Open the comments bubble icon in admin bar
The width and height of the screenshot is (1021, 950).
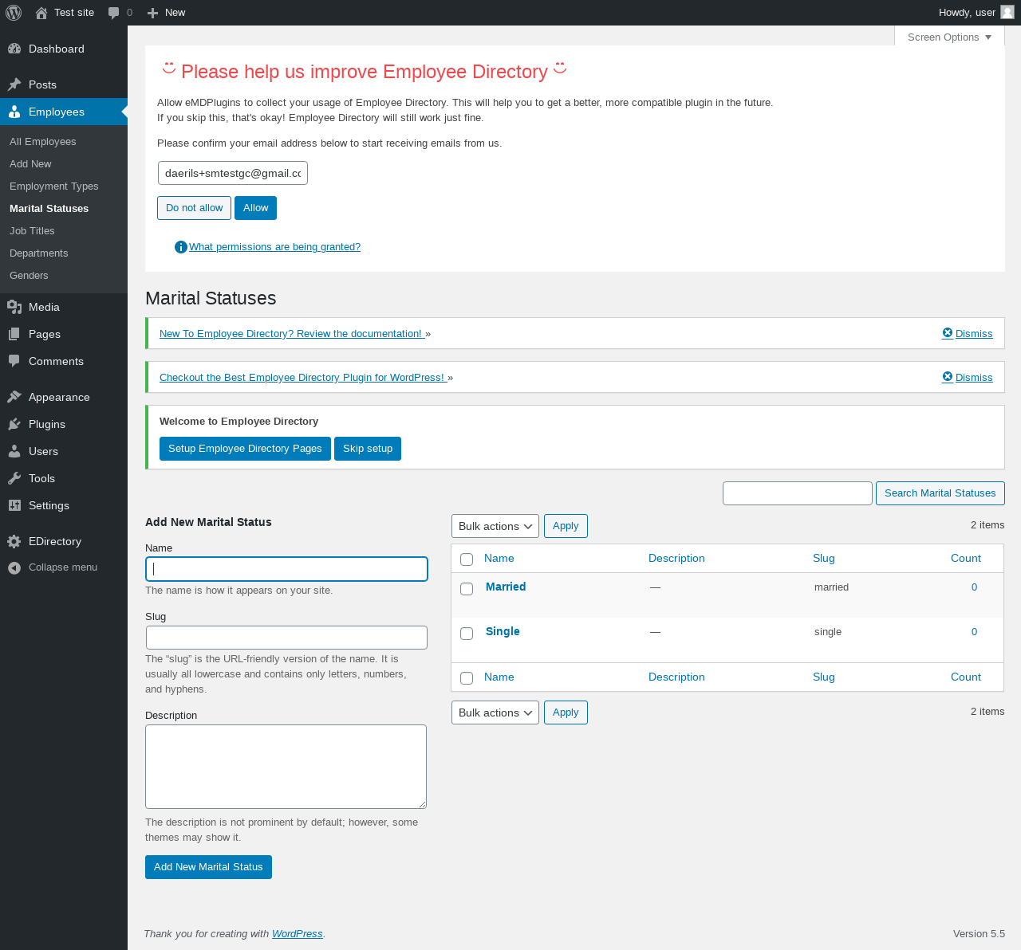[114, 13]
